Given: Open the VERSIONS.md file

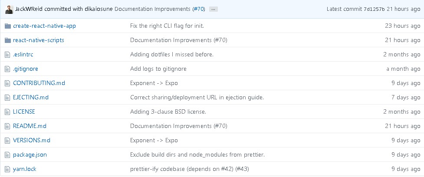Looking at the screenshot, I should pos(32,141).
